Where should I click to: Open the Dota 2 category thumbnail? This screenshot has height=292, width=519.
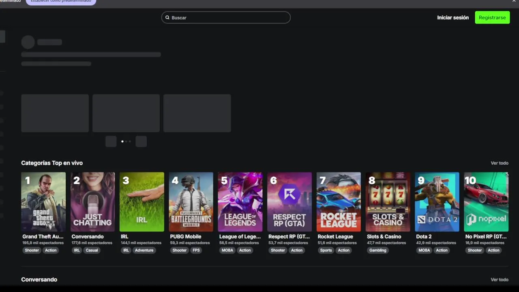tap(437, 202)
